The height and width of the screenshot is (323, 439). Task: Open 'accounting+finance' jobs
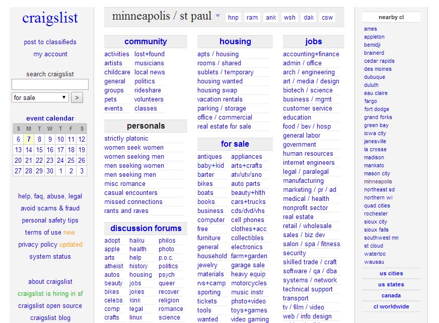click(311, 54)
